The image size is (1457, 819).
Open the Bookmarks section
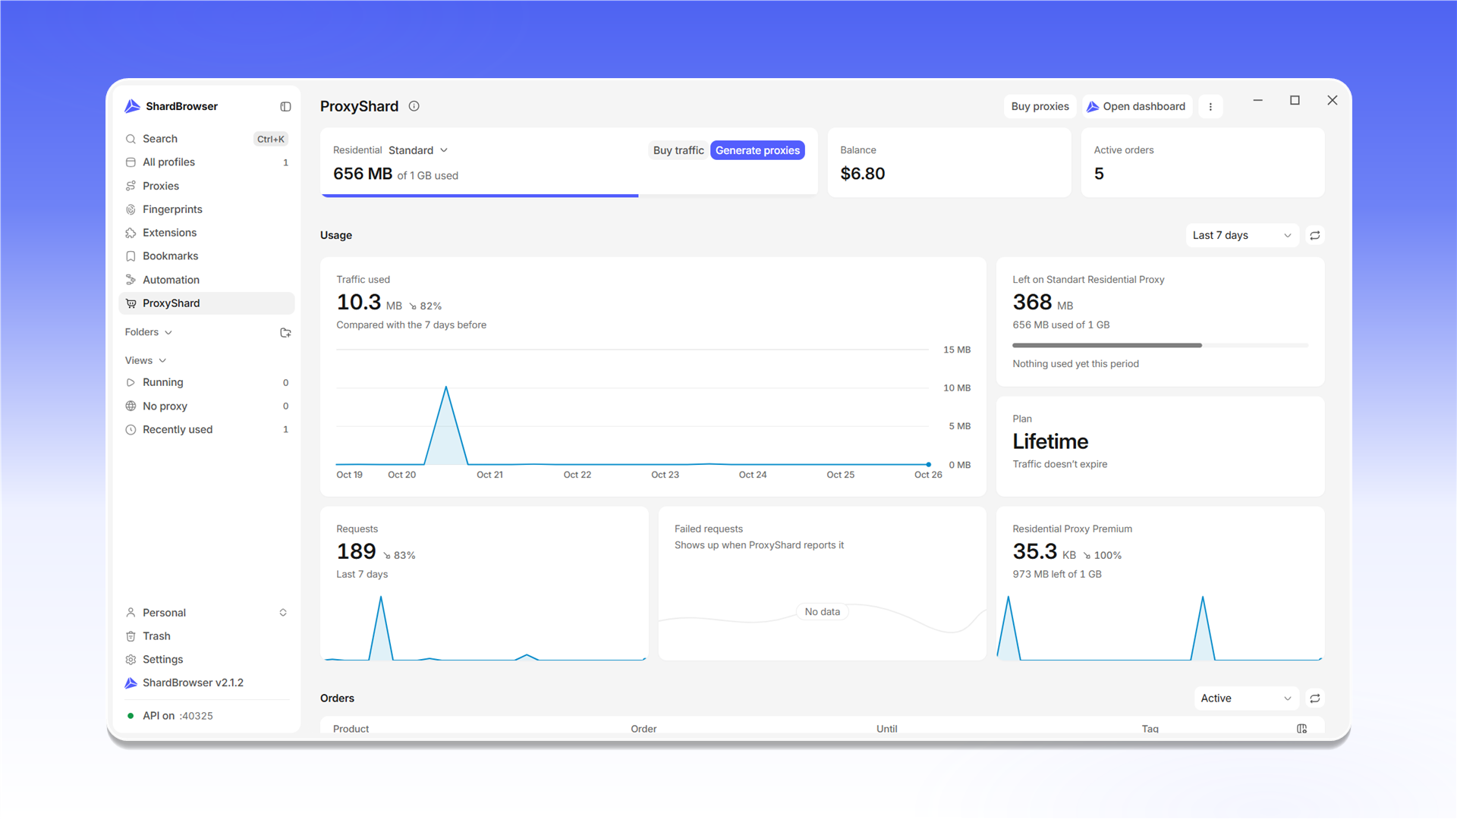206,256
